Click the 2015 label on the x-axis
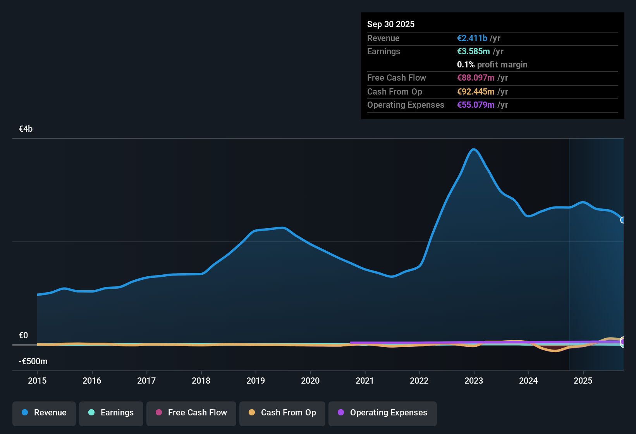The image size is (636, 434). pos(37,381)
